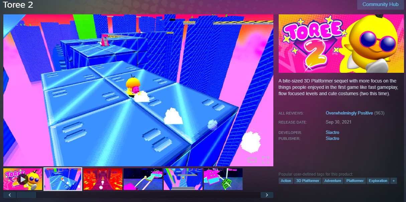
Task: Click the 'Popular user-defined tags' caption
Action: (316, 174)
